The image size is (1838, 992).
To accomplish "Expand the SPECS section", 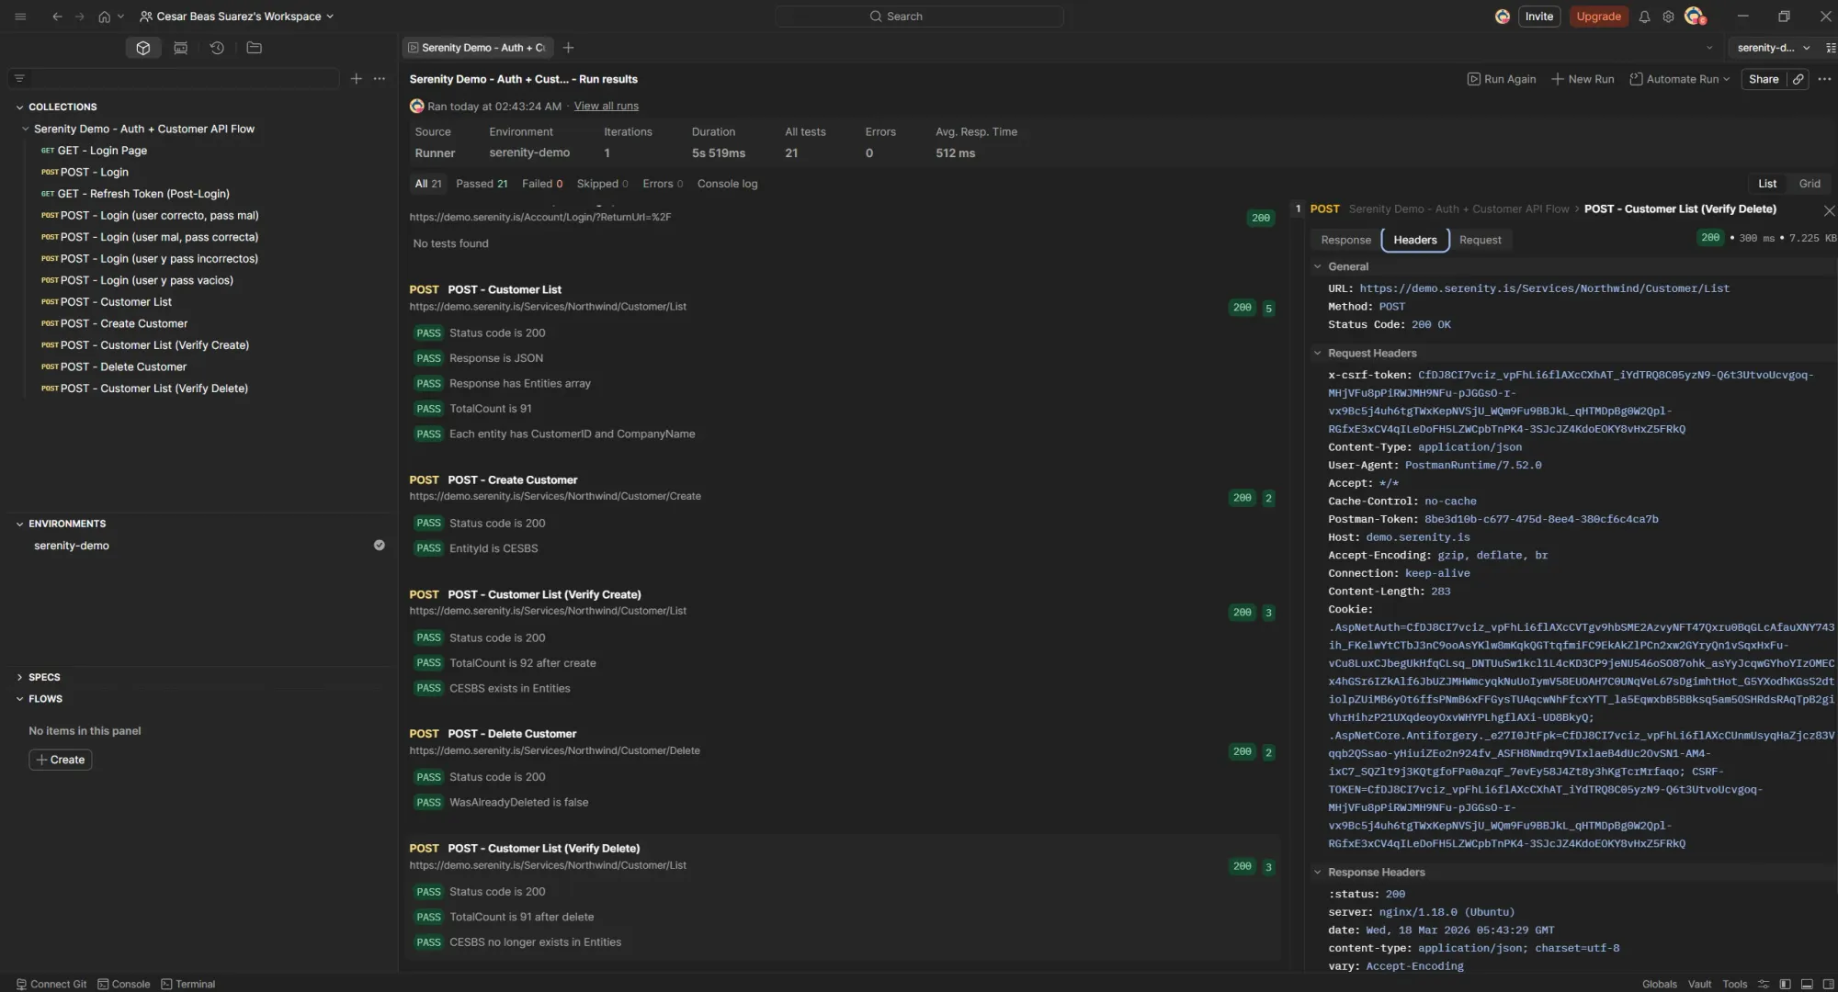I will coord(19,677).
